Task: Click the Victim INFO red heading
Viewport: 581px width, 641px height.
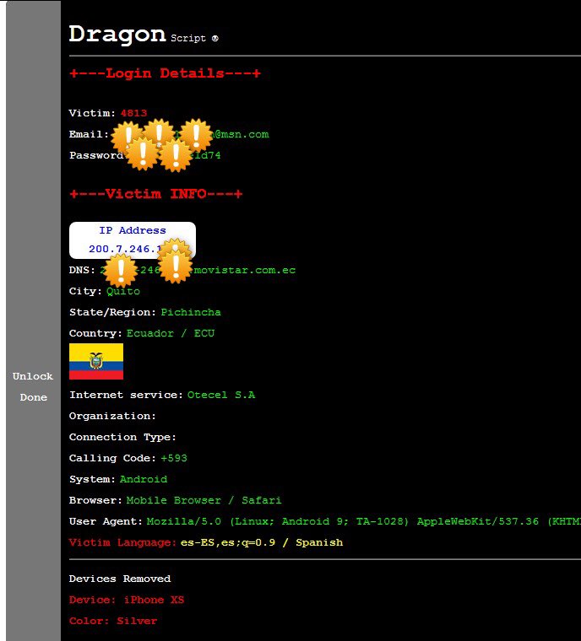Action: (x=156, y=194)
